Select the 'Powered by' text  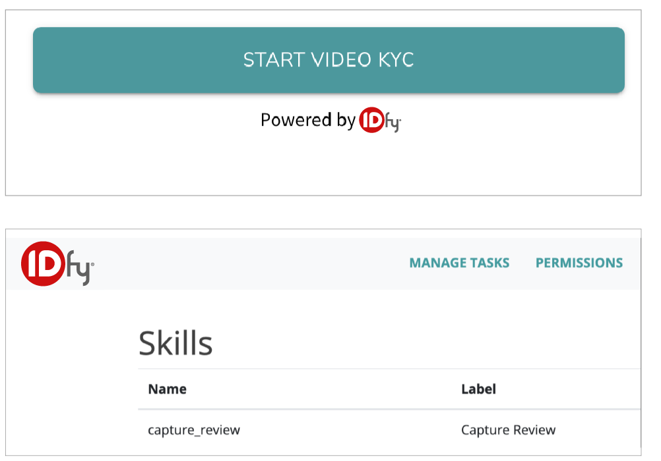pos(307,120)
